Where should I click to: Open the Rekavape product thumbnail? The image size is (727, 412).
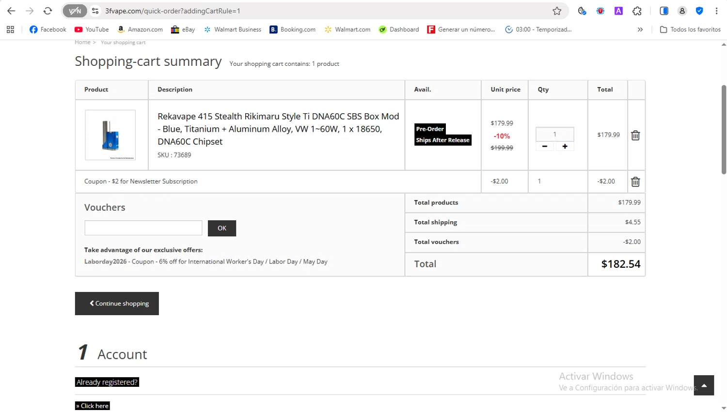(x=111, y=135)
